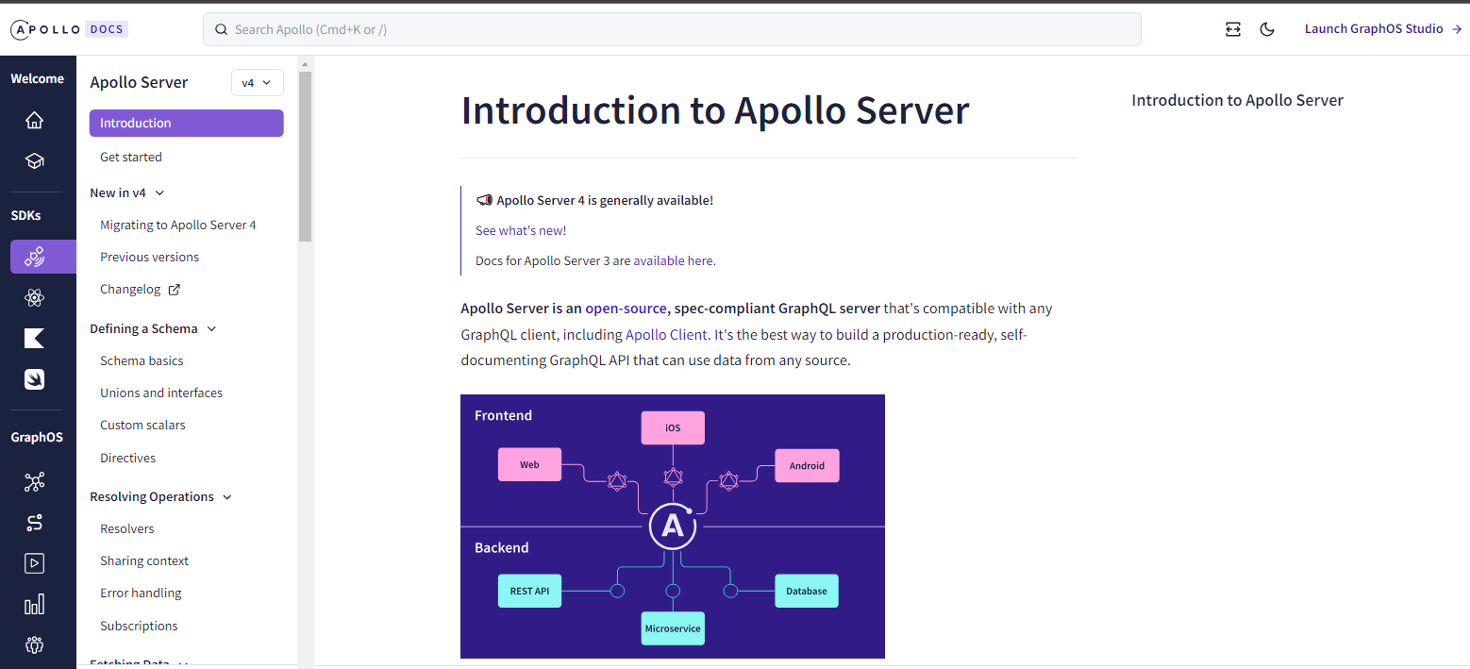Open the Swift bird SDK icon
Viewport: 1470px width, 669px height.
[x=35, y=379]
